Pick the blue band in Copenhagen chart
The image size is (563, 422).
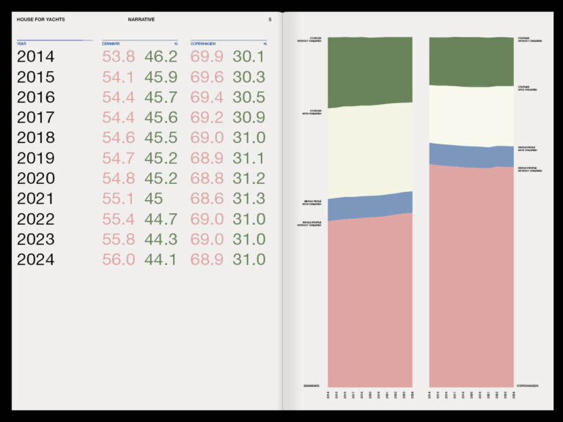click(x=471, y=155)
